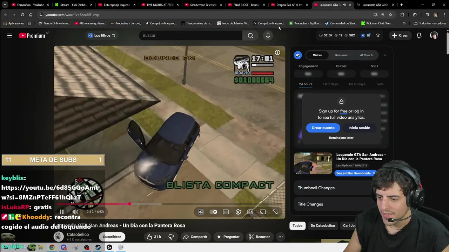Screen dimensions: 449x252
Task: Open the account avatar menu
Action: point(434,35)
